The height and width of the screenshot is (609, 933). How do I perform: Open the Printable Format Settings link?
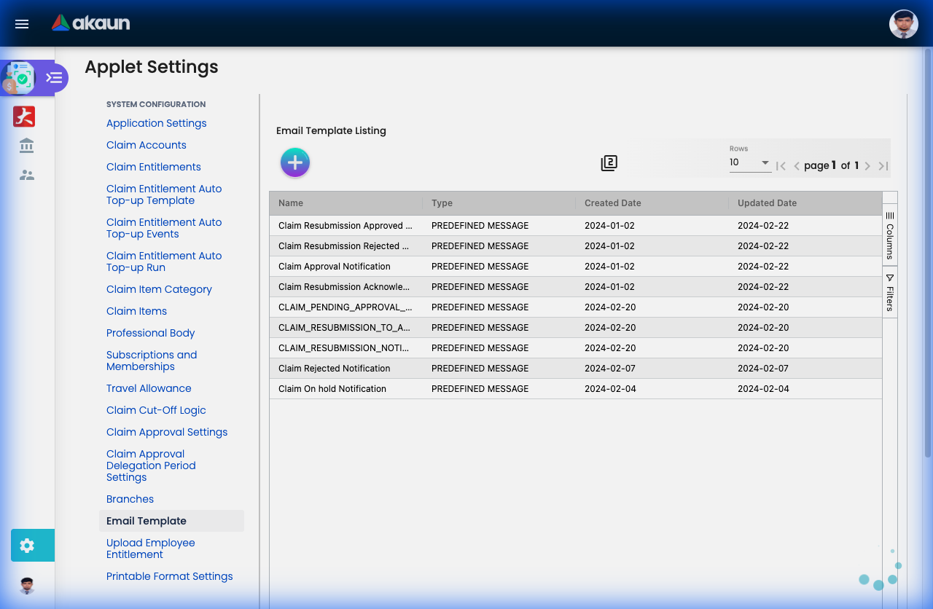pos(169,576)
